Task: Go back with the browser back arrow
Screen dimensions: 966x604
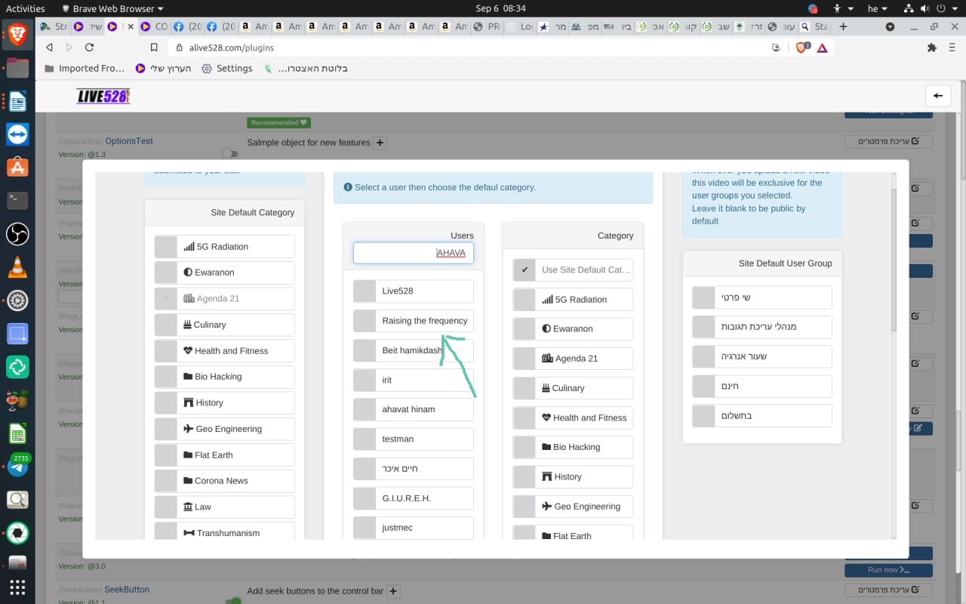Action: [x=50, y=47]
